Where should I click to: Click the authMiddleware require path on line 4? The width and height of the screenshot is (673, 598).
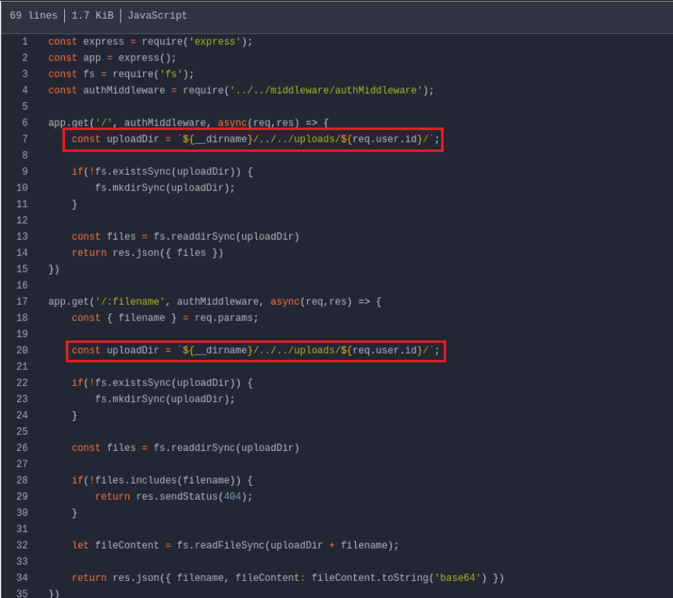click(326, 91)
